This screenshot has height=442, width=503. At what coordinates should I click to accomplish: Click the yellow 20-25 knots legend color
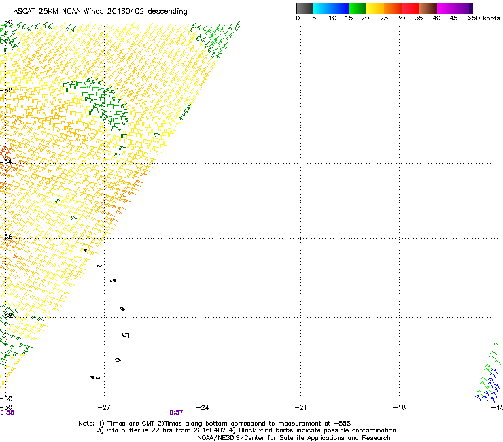(x=375, y=8)
